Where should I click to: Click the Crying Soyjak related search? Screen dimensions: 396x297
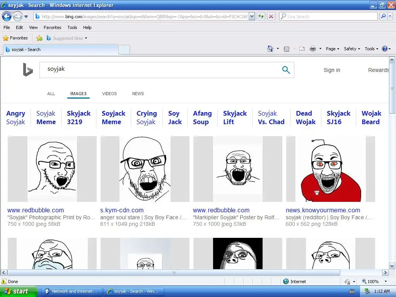(147, 118)
